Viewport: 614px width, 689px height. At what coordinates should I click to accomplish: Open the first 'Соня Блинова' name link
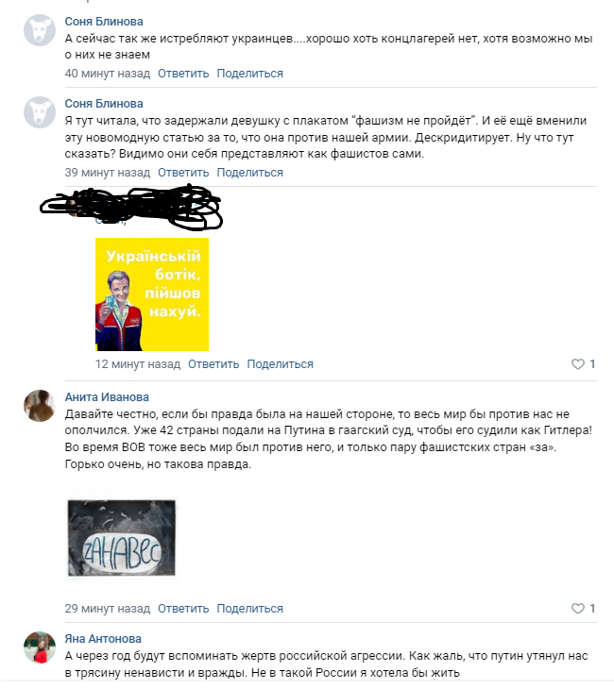pos(104,22)
